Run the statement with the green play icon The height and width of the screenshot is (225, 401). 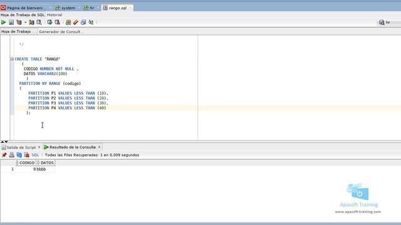[x=4, y=22]
